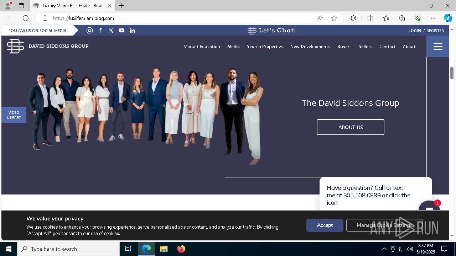Click the David Siddons Group logo

pos(48,46)
